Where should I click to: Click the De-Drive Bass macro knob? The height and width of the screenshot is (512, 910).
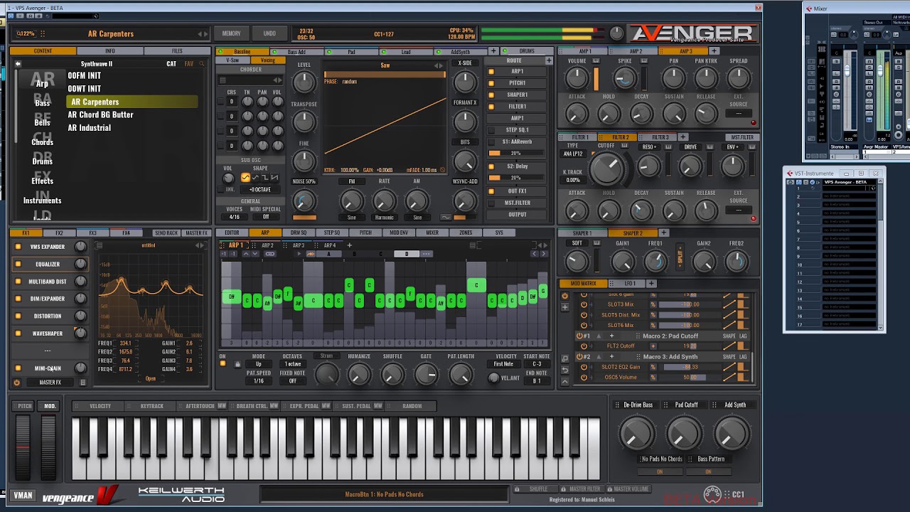[x=637, y=433]
